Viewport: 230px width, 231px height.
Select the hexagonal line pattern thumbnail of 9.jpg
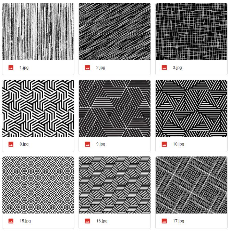[x=114, y=108]
